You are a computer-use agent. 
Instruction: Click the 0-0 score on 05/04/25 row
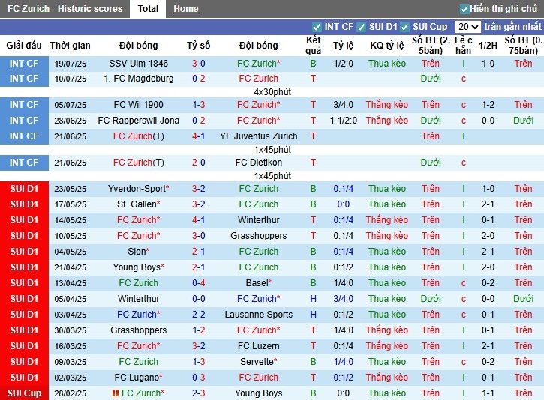click(x=198, y=299)
